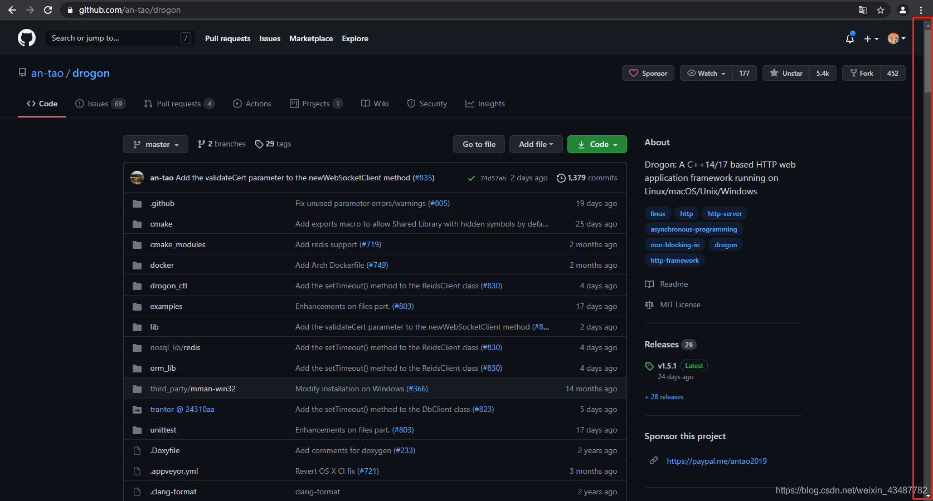
Task: Click the translate page icon
Action: [863, 10]
